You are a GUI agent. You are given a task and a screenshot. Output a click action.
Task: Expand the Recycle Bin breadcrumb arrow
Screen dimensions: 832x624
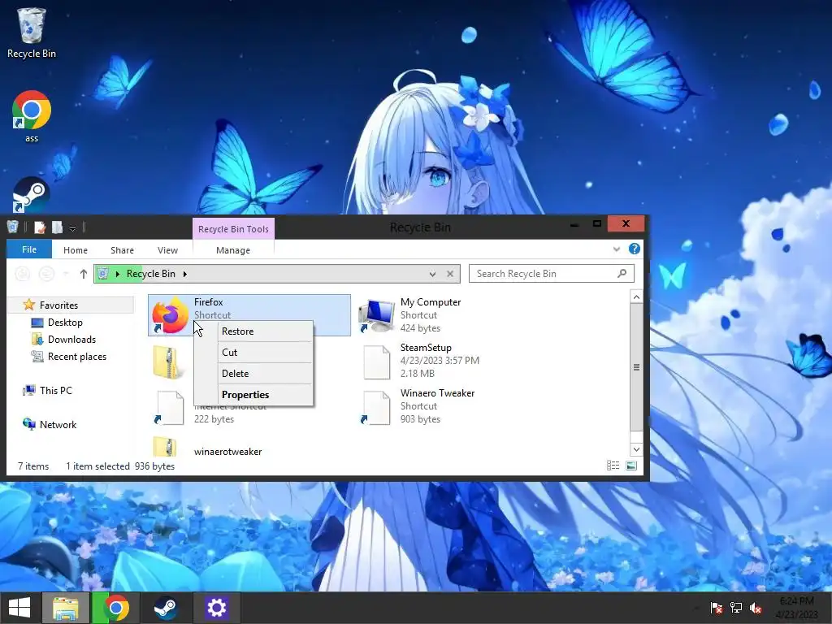coord(184,274)
